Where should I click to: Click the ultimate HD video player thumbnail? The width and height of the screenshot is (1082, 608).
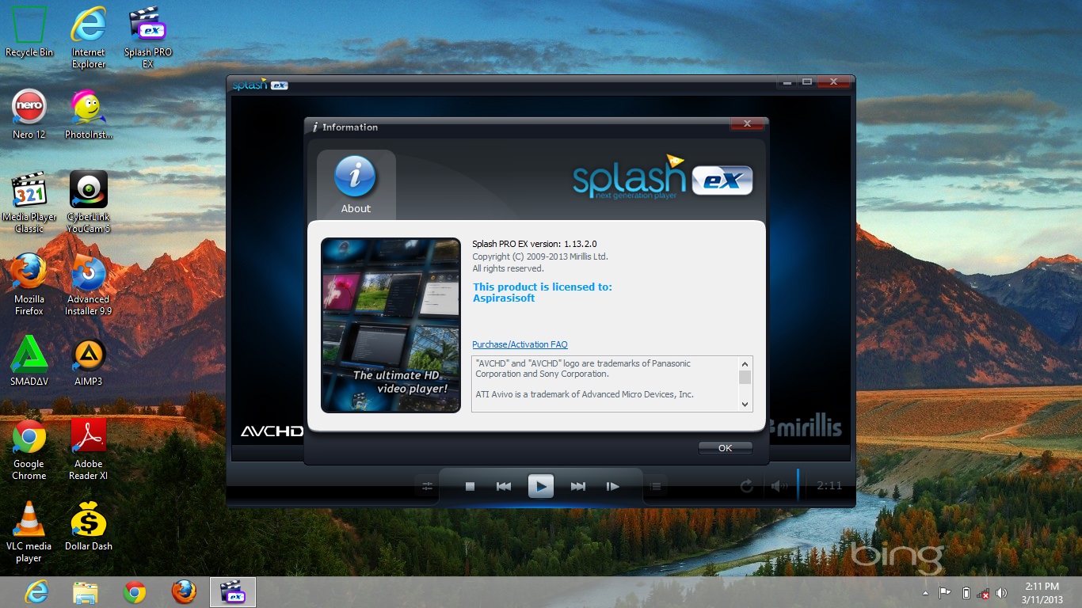[391, 325]
